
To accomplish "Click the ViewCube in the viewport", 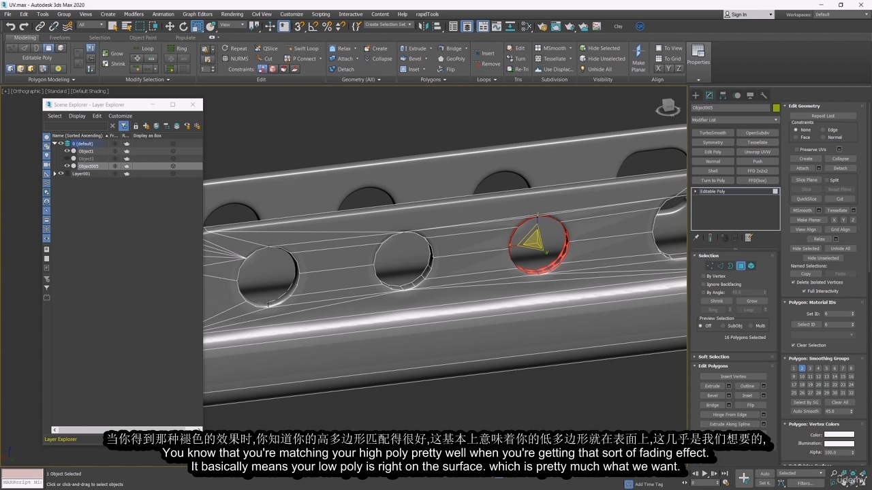I will click(668, 108).
